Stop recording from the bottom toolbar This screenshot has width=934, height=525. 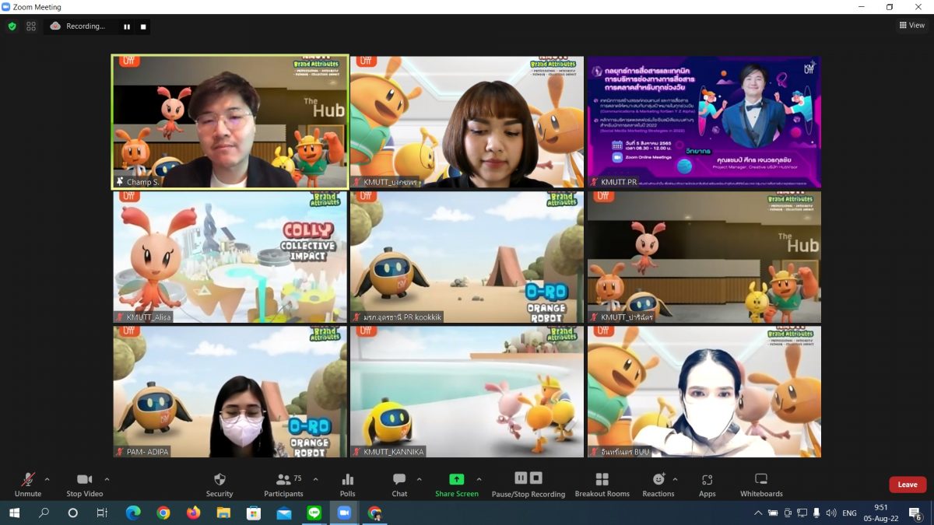536,478
